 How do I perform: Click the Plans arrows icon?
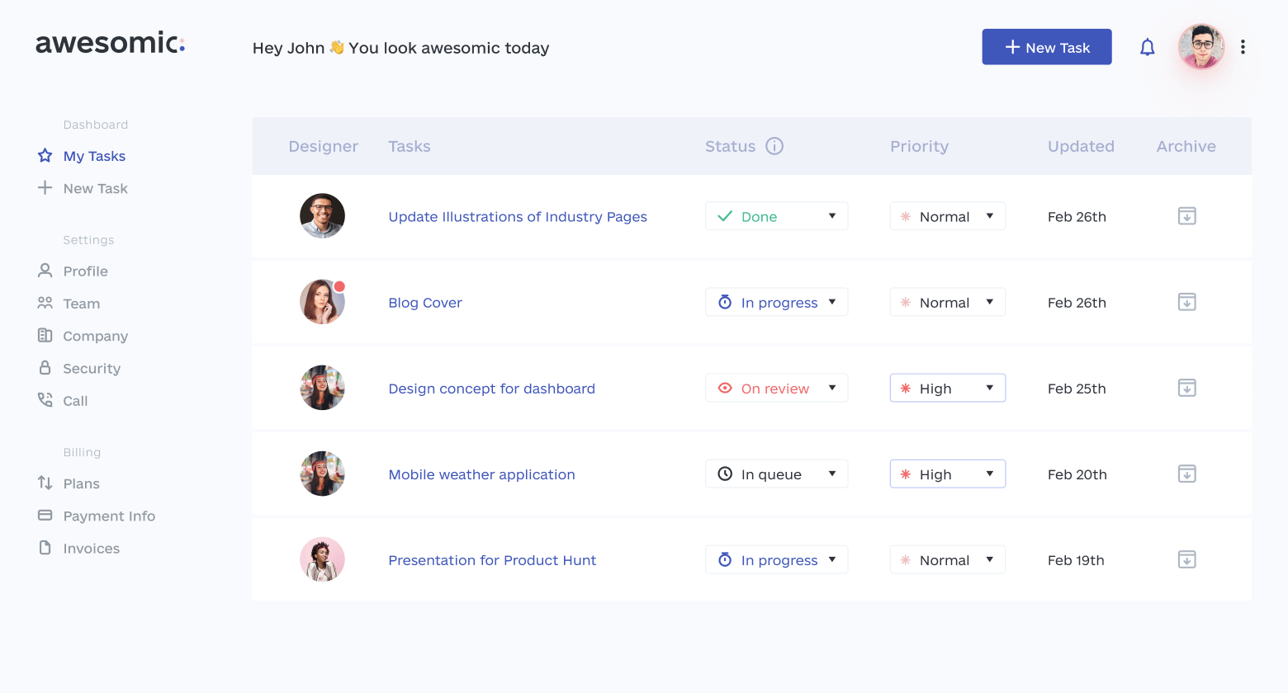coord(45,483)
